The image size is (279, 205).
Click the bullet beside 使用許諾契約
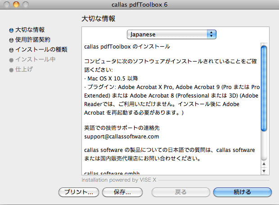(x=11, y=40)
